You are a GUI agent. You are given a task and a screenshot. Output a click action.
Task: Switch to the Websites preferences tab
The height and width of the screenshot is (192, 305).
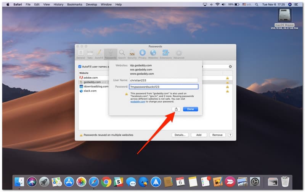(153, 54)
